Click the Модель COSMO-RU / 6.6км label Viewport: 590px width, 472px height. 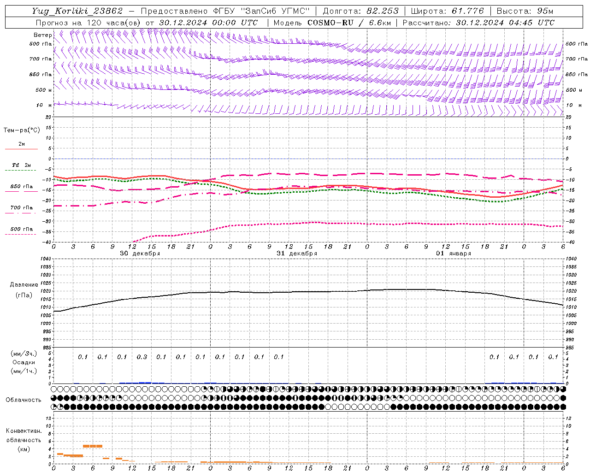point(332,23)
